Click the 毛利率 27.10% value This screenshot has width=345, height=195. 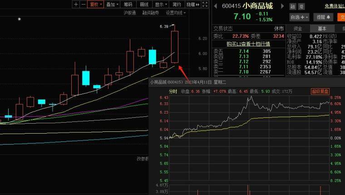314,57
